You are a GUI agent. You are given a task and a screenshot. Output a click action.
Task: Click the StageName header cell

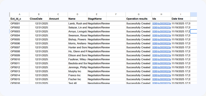pos(97,19)
